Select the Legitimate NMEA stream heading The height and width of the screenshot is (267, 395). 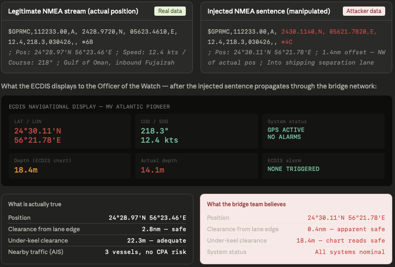coord(73,11)
